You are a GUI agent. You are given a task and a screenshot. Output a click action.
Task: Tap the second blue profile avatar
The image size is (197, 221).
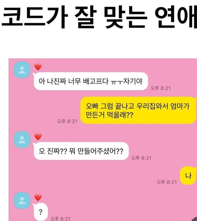pyautogui.click(x=22, y=140)
